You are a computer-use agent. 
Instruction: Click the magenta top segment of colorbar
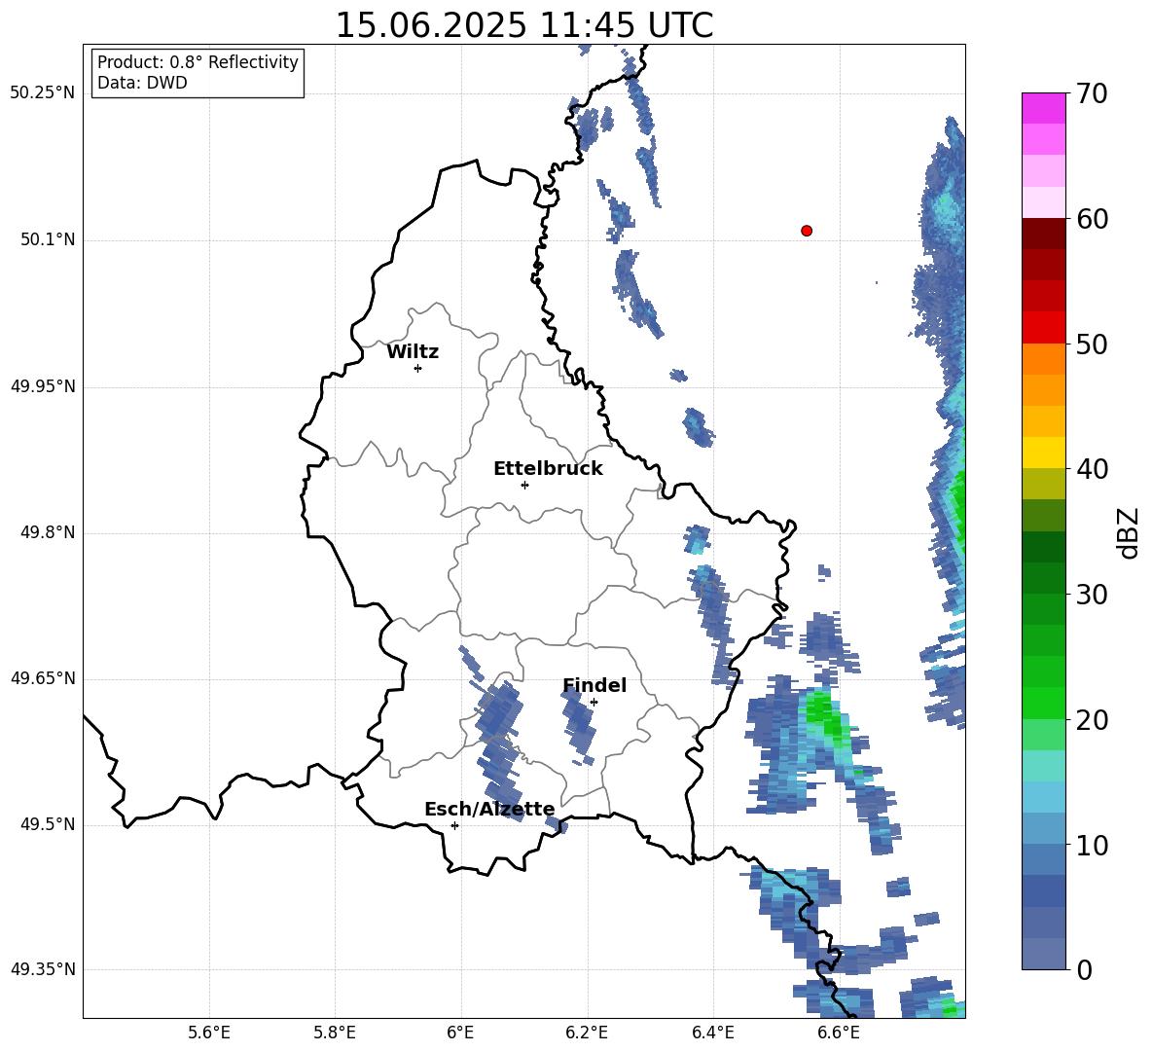(x=1043, y=108)
